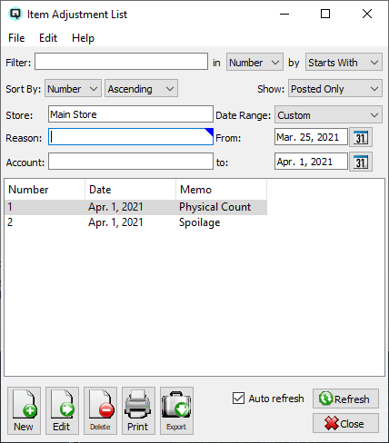Image resolution: width=389 pixels, height=443 pixels.
Task: Open the From date calendar picker
Action: click(361, 137)
